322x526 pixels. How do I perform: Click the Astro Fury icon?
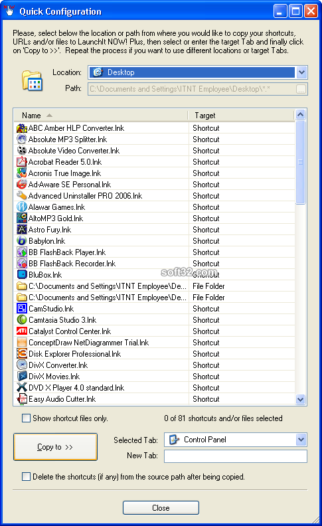(22, 230)
